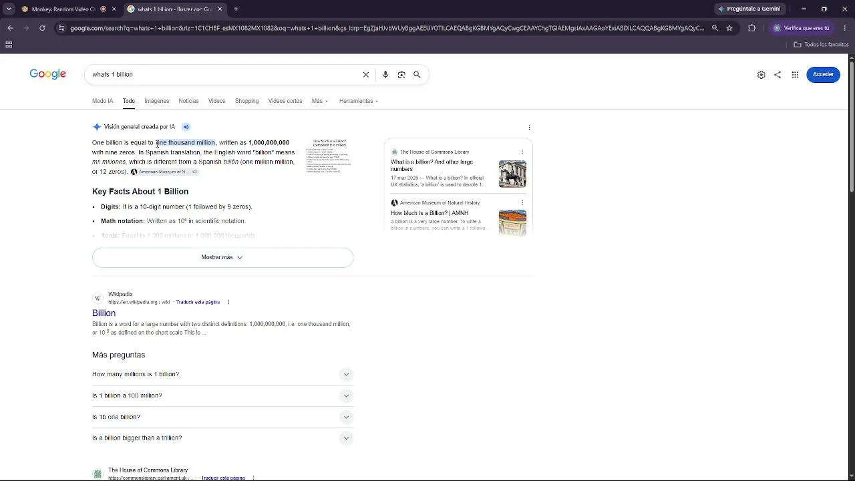855x481 pixels.
Task: Expand 'Is 1 billion a 100 million?'
Action: coord(222,396)
